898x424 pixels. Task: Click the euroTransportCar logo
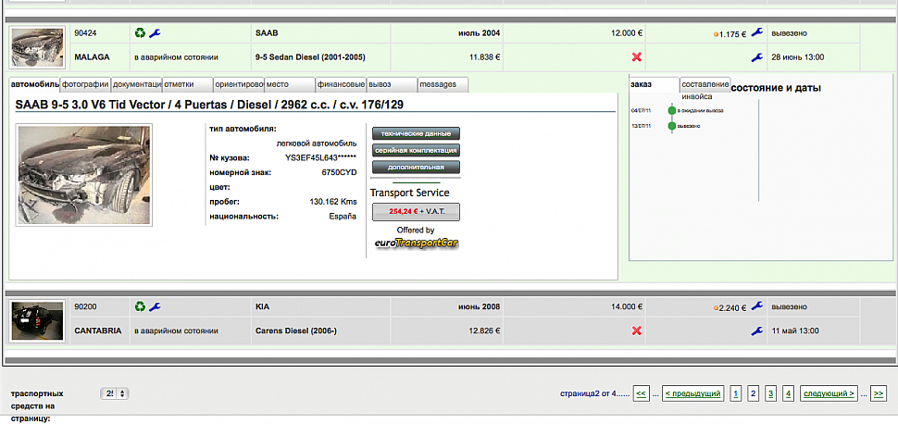417,243
